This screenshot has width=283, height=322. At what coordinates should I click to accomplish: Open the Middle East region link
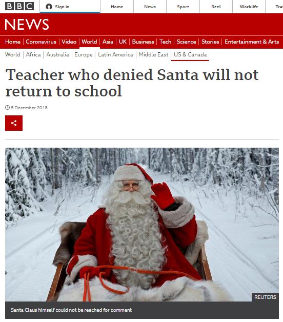tap(153, 55)
